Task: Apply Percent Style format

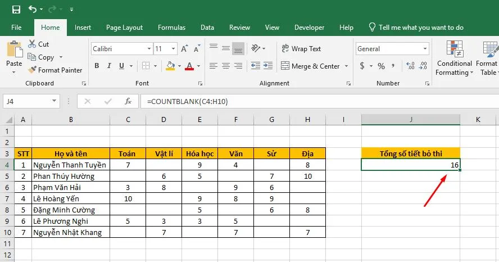Action: [381, 66]
